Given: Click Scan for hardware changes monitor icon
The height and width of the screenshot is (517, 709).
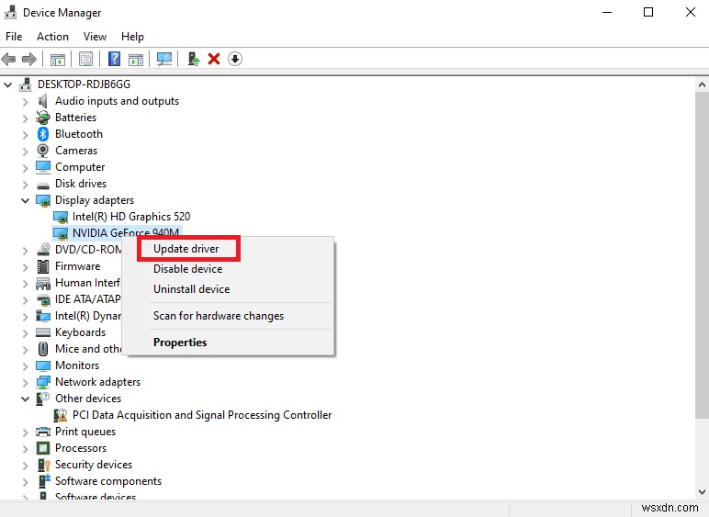Looking at the screenshot, I should (x=164, y=59).
